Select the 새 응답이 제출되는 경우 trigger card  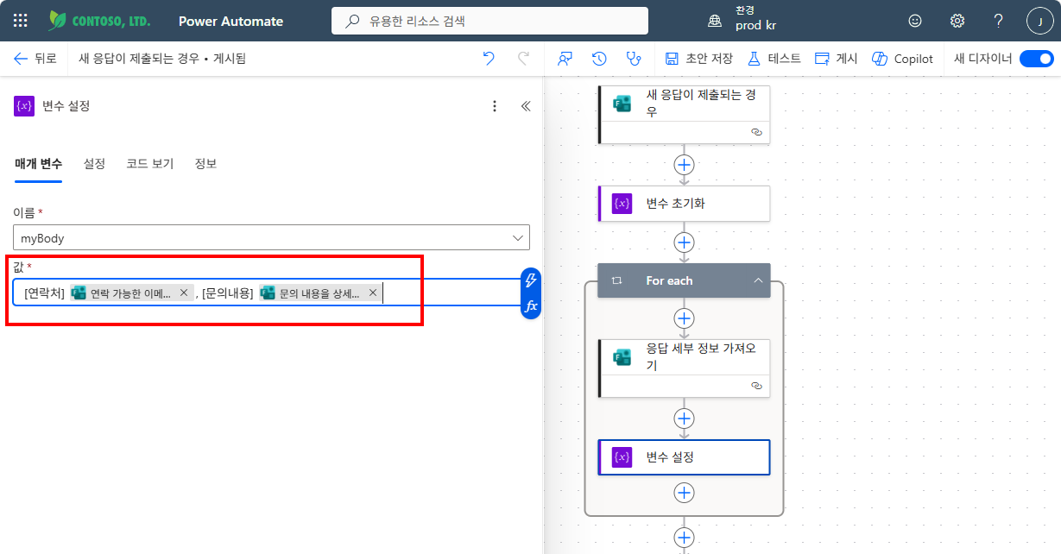[x=684, y=114]
